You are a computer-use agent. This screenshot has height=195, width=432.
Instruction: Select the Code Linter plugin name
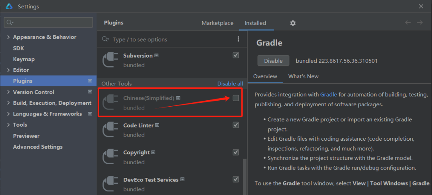(138, 125)
